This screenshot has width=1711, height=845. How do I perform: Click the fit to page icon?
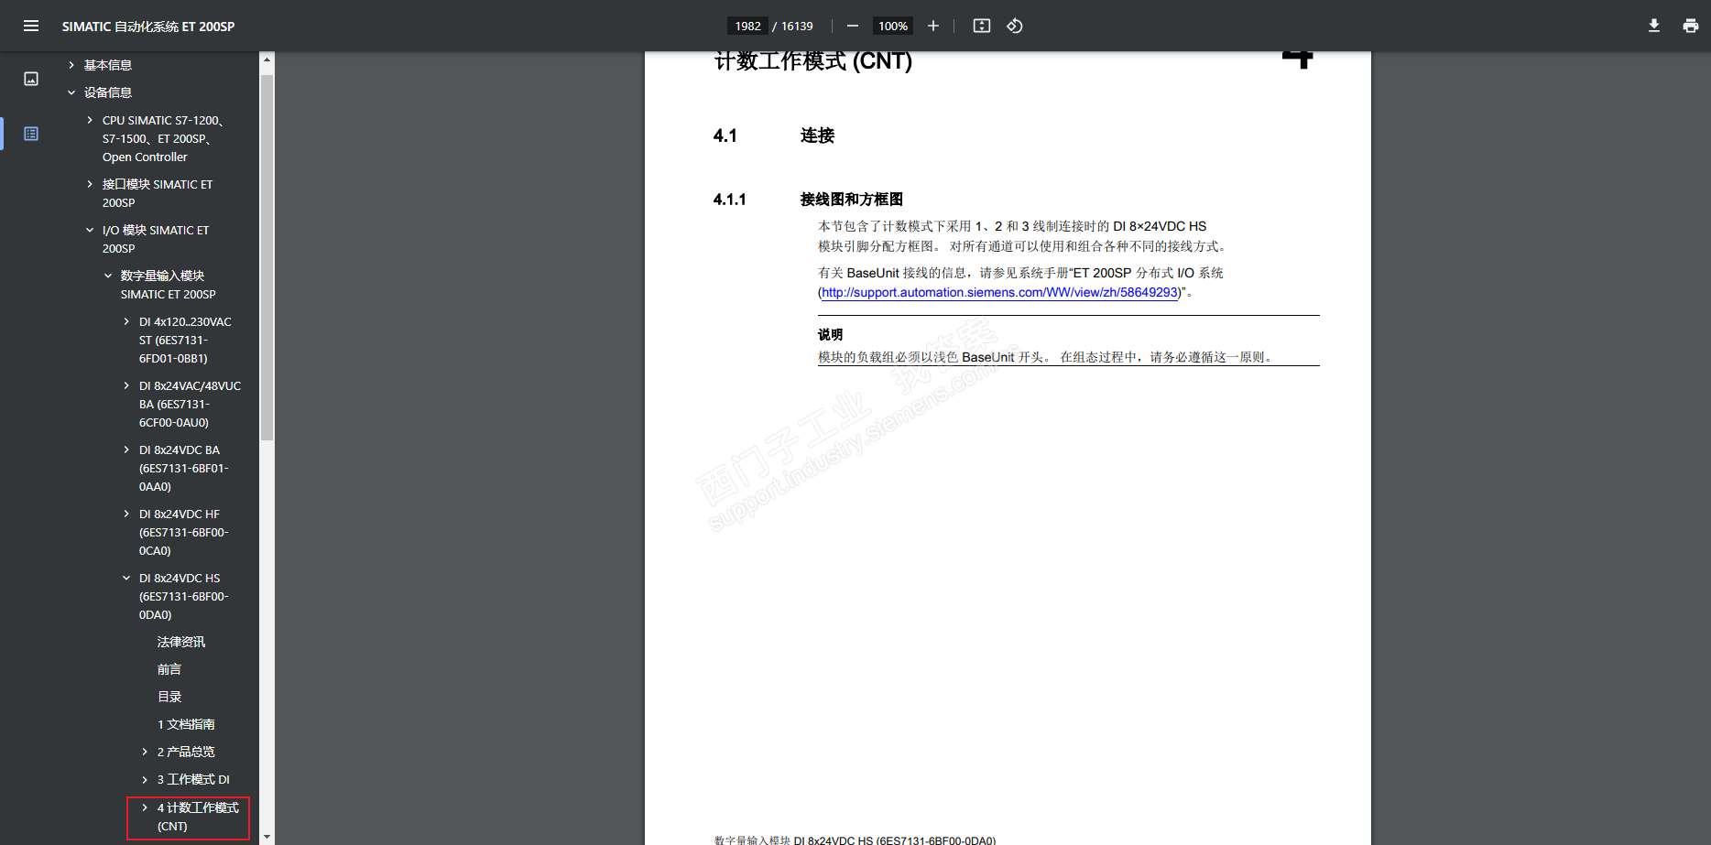982,26
